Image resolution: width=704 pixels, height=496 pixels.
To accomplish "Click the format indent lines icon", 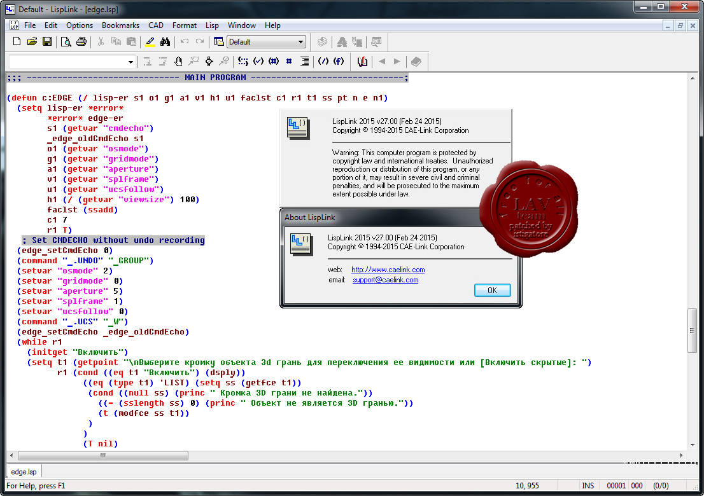I will point(304,62).
